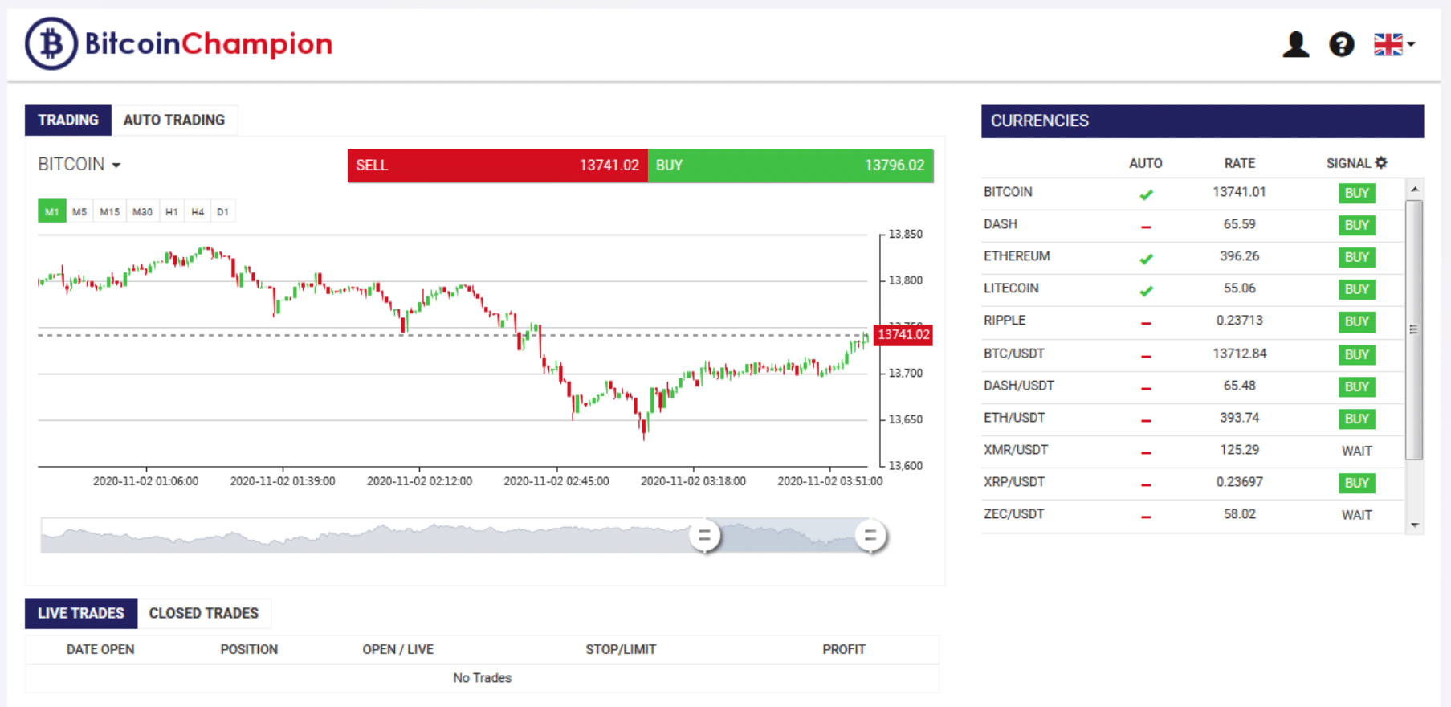Screen dimensions: 1451x707
Task: Click the currencies list scrollbar thumb
Action: tap(1414, 329)
